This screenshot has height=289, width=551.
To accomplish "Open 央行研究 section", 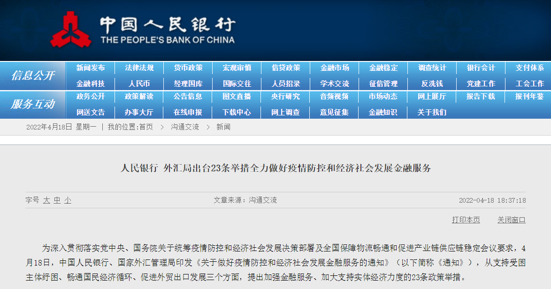I will (286, 96).
